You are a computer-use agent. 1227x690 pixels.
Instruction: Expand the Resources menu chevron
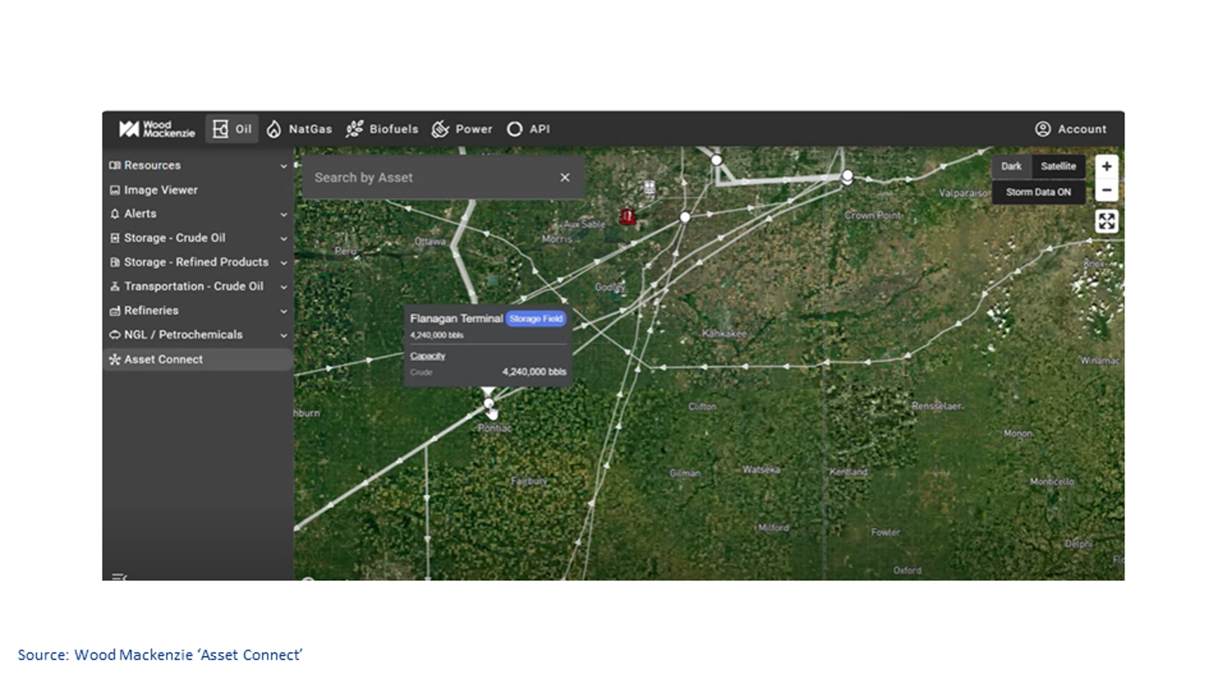(284, 166)
